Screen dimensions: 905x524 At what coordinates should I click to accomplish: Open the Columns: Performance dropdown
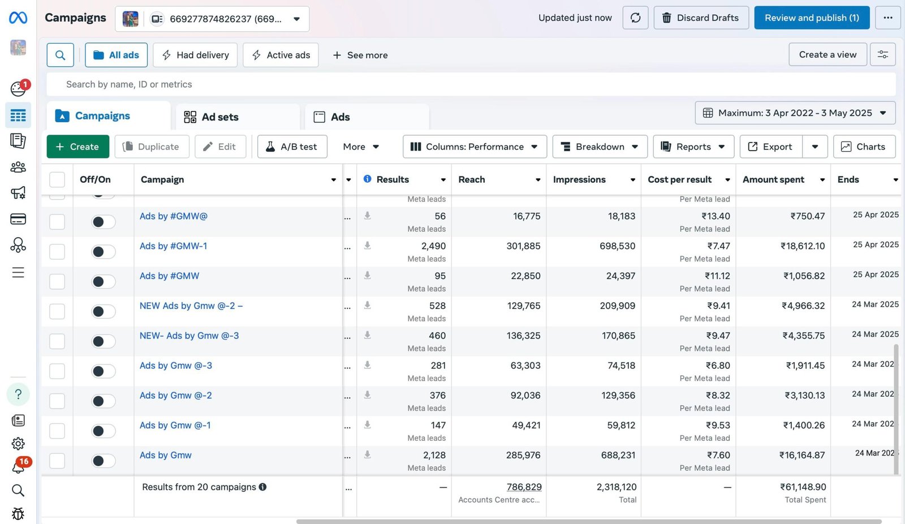[x=475, y=147]
